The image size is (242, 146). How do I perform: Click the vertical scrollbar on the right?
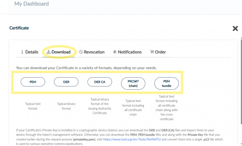click(241, 82)
